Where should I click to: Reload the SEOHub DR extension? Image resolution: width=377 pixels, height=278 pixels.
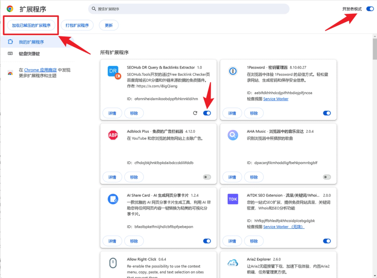coord(195,113)
